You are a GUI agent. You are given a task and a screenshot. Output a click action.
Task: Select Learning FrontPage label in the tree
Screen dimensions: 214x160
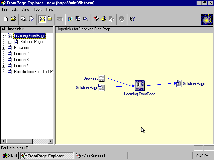(x=30, y=36)
